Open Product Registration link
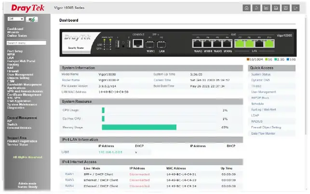 click(22, 141)
